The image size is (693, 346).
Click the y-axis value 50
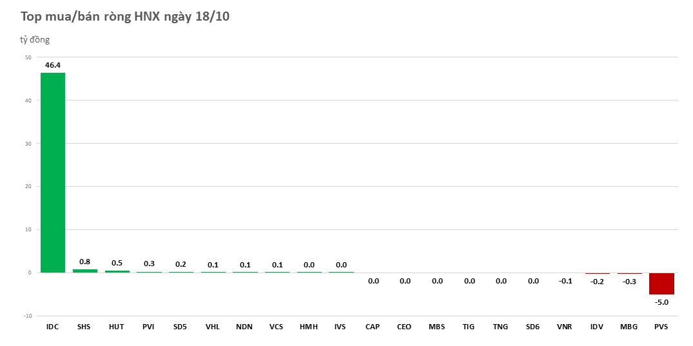(28, 57)
